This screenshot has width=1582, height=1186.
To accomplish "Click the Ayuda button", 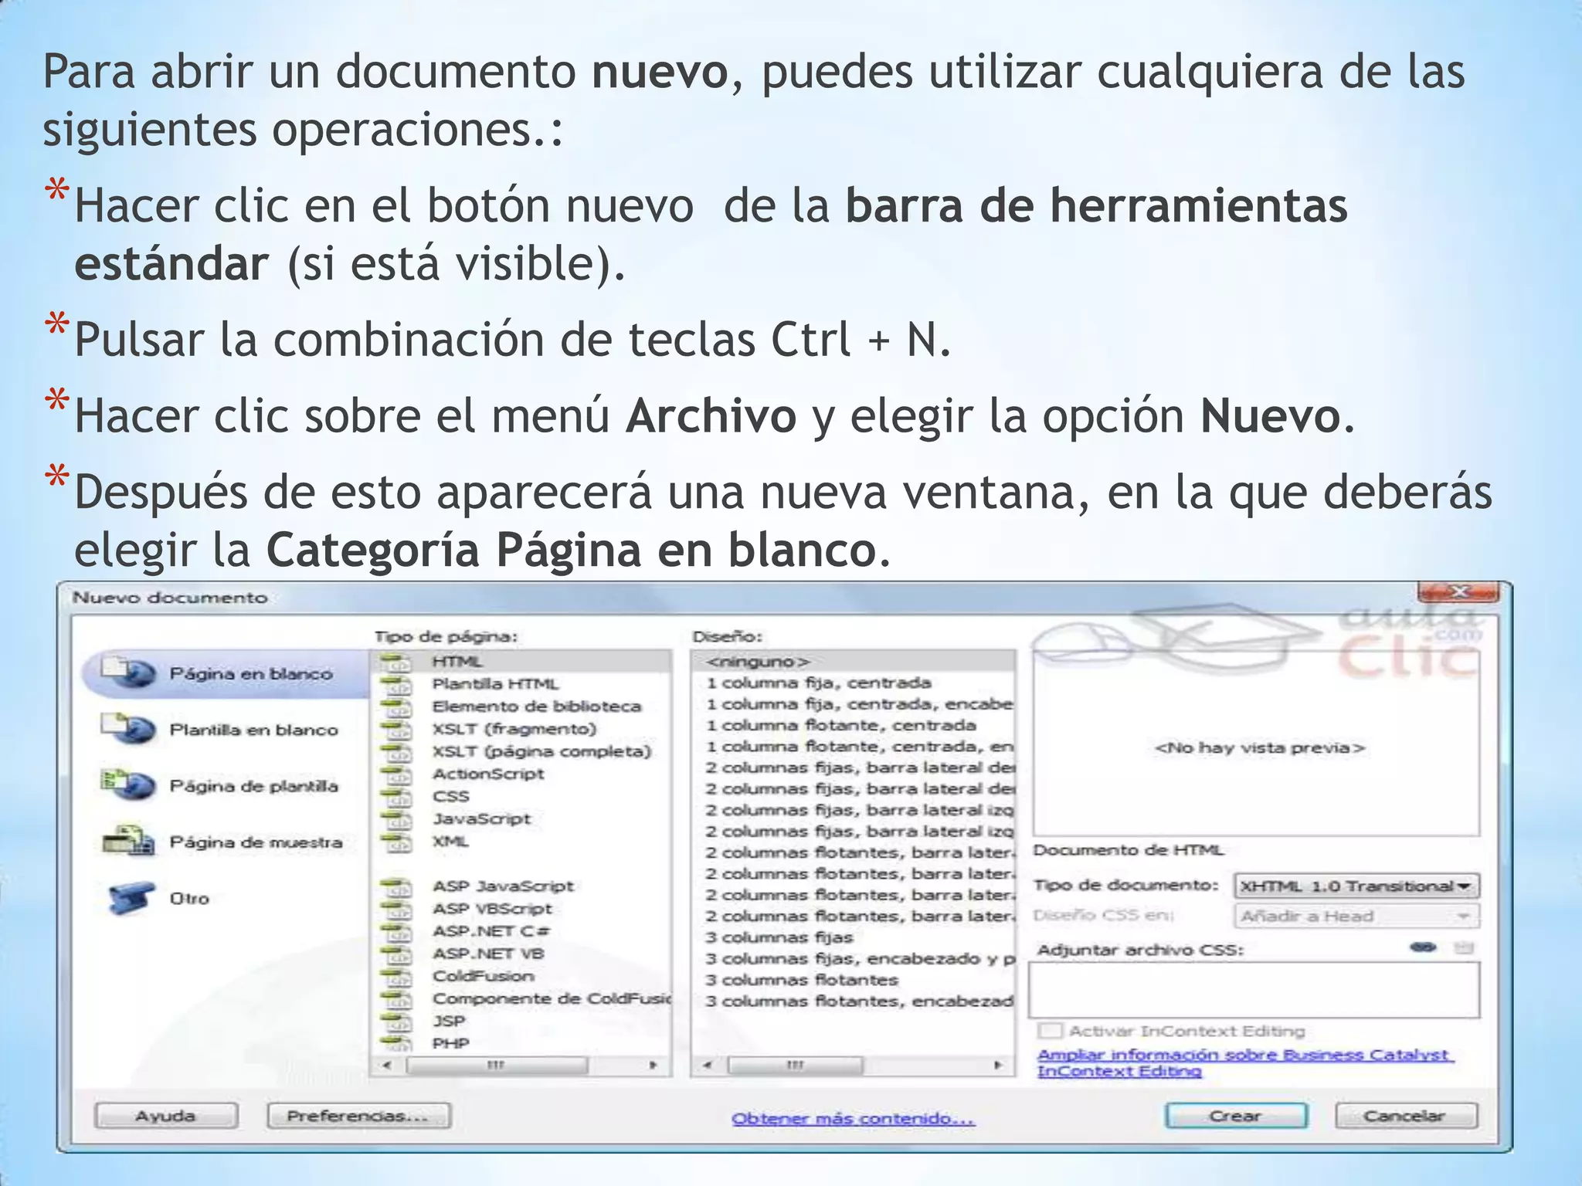I will click(166, 1116).
